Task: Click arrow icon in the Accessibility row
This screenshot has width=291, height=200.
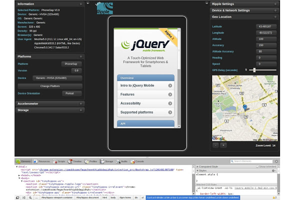Action: click(170, 103)
